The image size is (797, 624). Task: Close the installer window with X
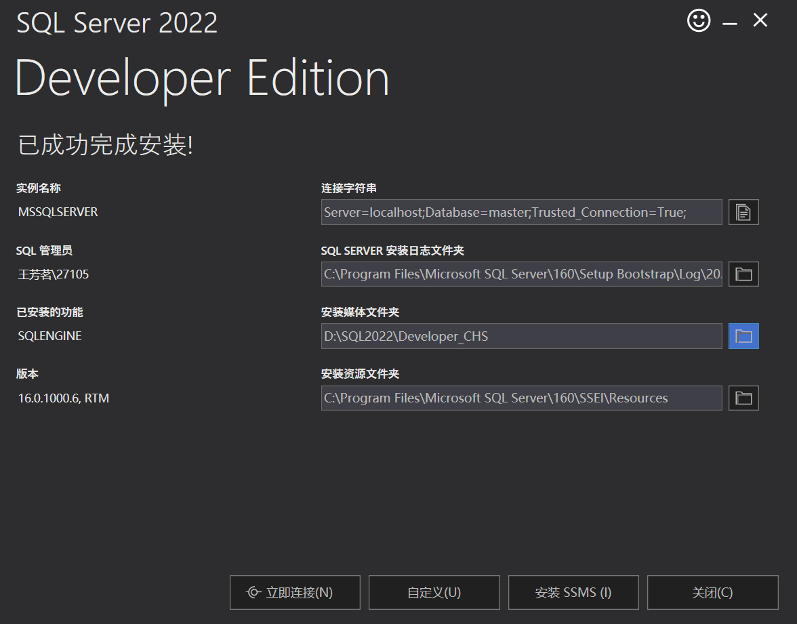tap(760, 20)
